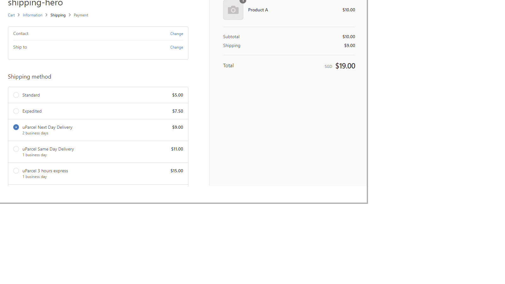
Task: Click the Subtotal amount $10.00
Action: 349,37
